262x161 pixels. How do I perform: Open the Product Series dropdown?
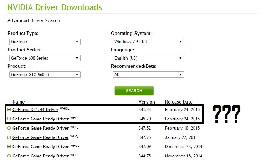tap(45, 58)
